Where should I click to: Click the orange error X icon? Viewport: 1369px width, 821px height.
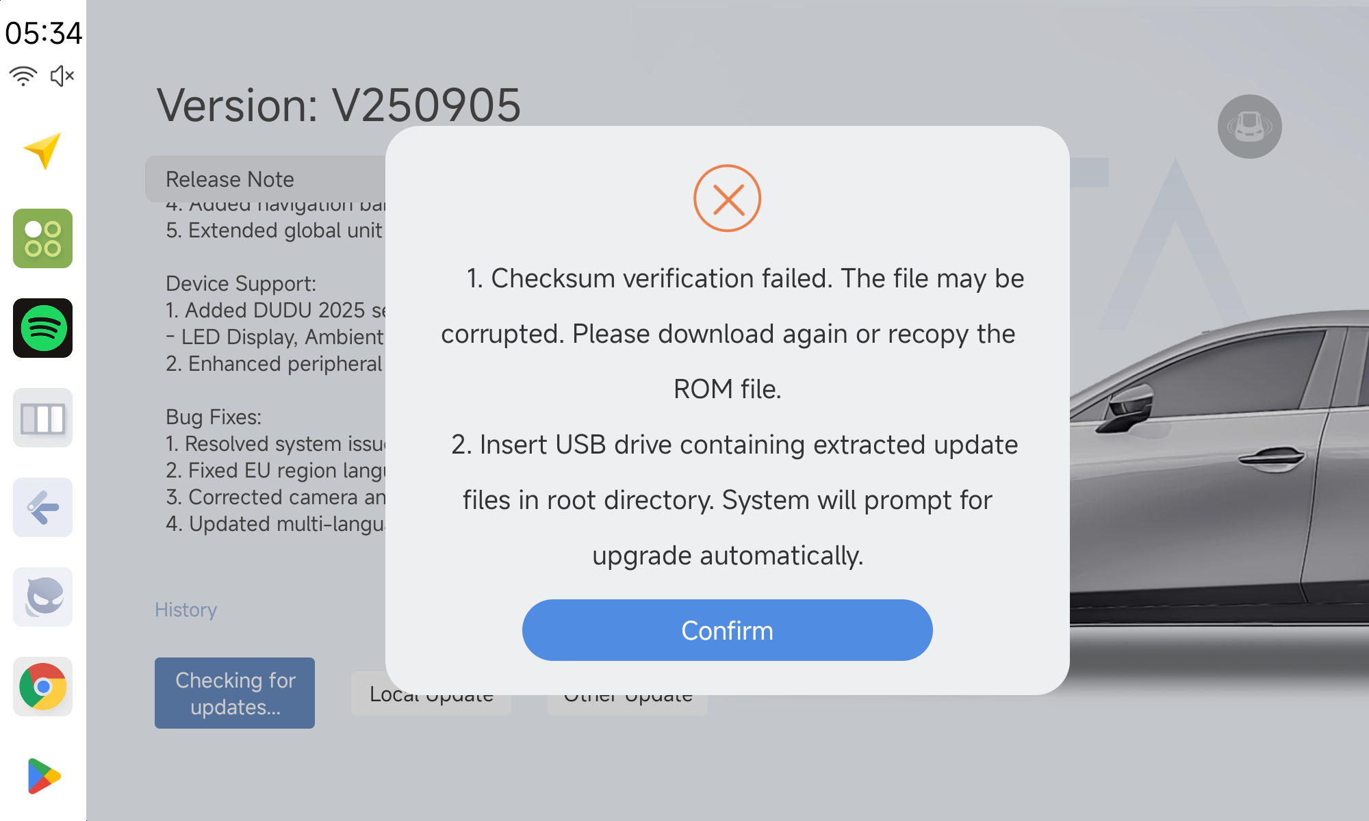(727, 198)
